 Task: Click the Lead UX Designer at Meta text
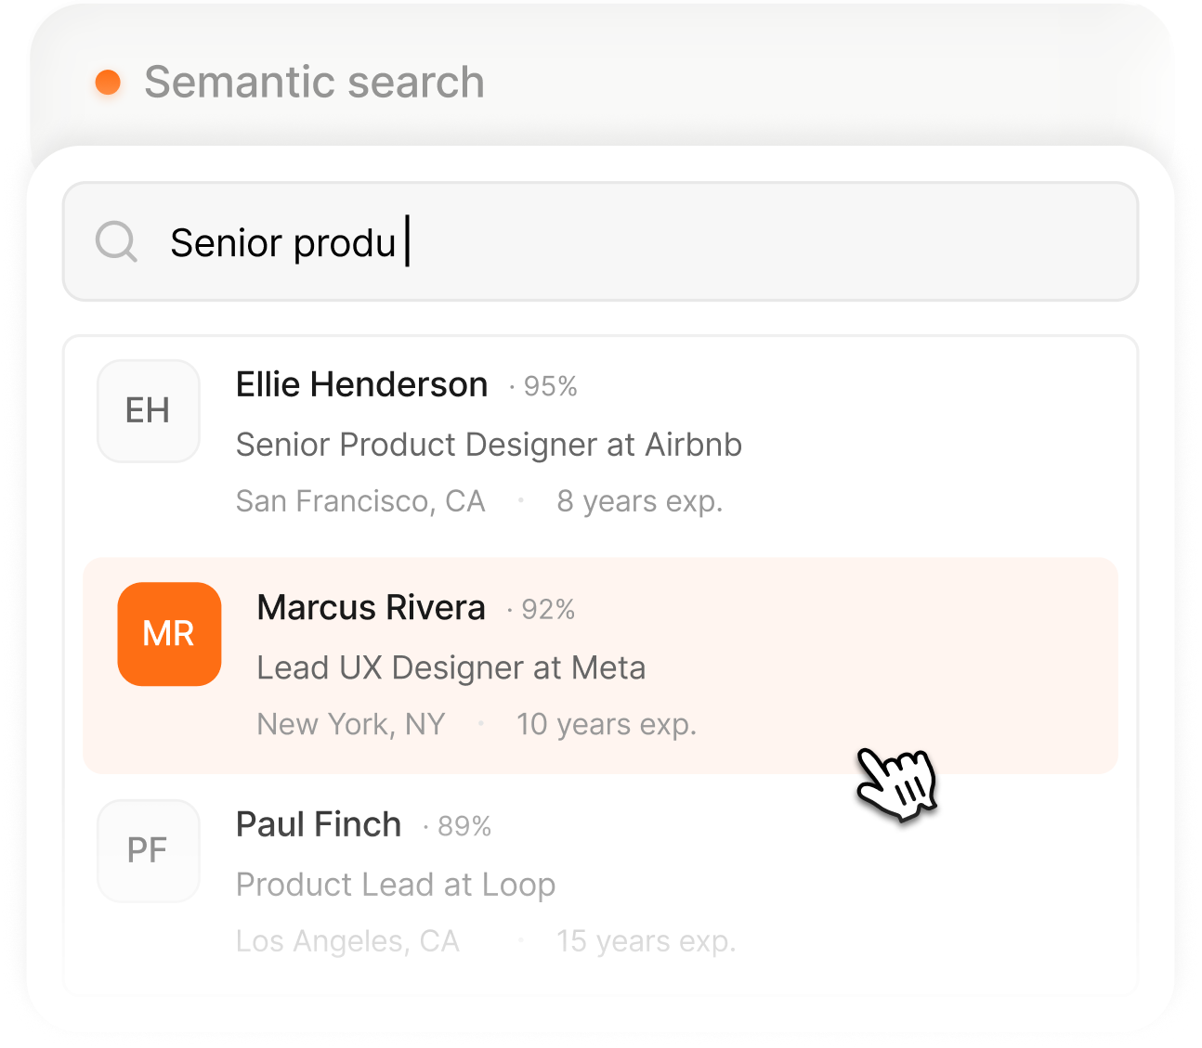pyautogui.click(x=451, y=667)
